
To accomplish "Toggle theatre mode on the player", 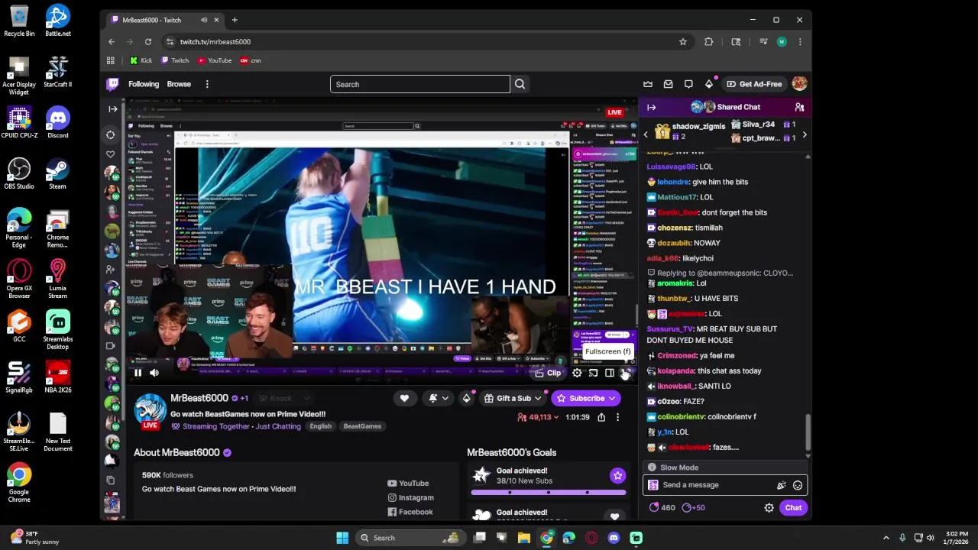I will (x=609, y=373).
